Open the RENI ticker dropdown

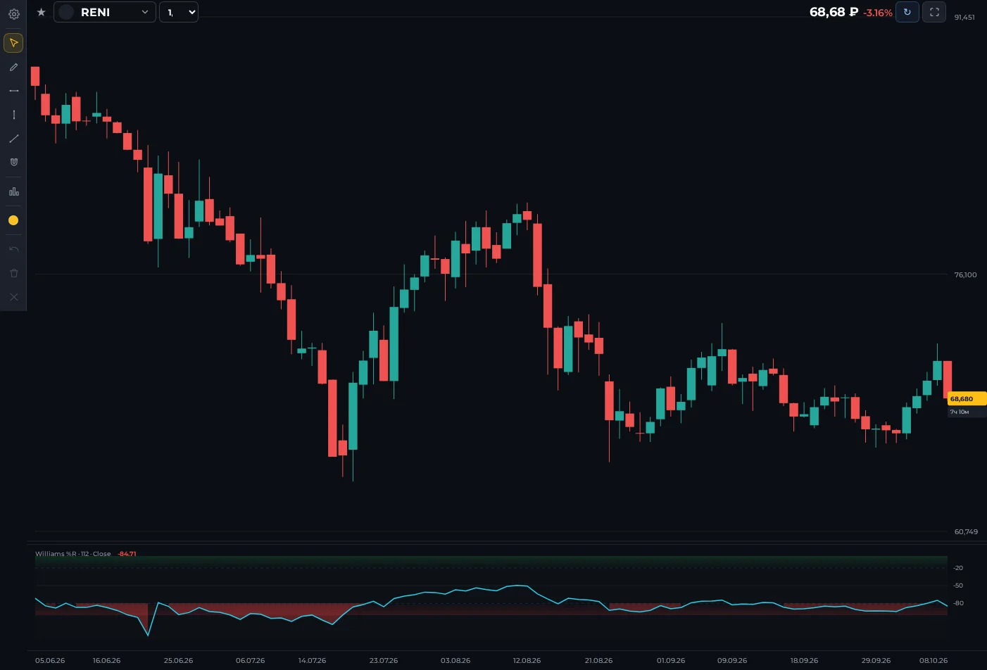(x=105, y=12)
